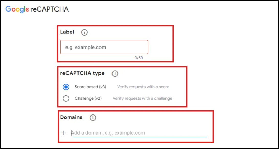This screenshot has height=149, width=279.
Task: Click the circled 'i' next to Label
Action: pos(84,32)
